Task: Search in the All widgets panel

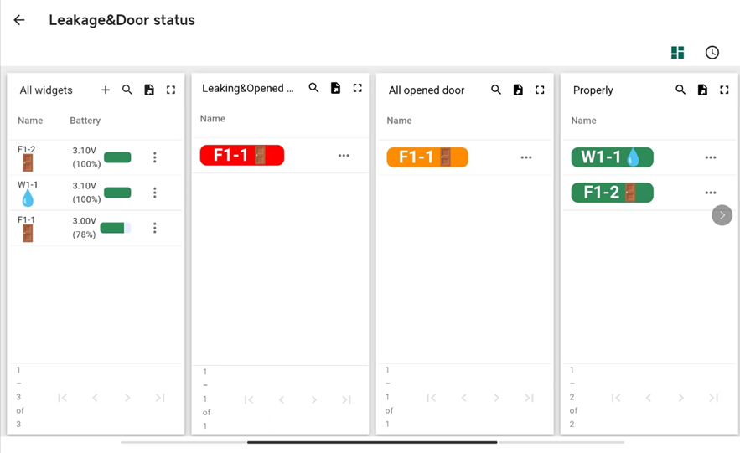Action: [127, 90]
